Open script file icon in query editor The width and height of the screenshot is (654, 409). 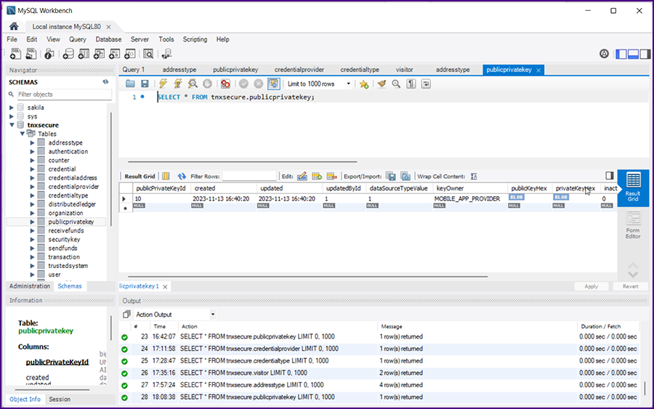(x=130, y=84)
